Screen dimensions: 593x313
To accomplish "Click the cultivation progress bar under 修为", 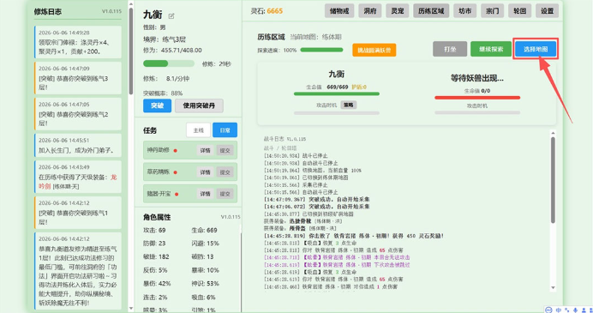I will [x=169, y=63].
